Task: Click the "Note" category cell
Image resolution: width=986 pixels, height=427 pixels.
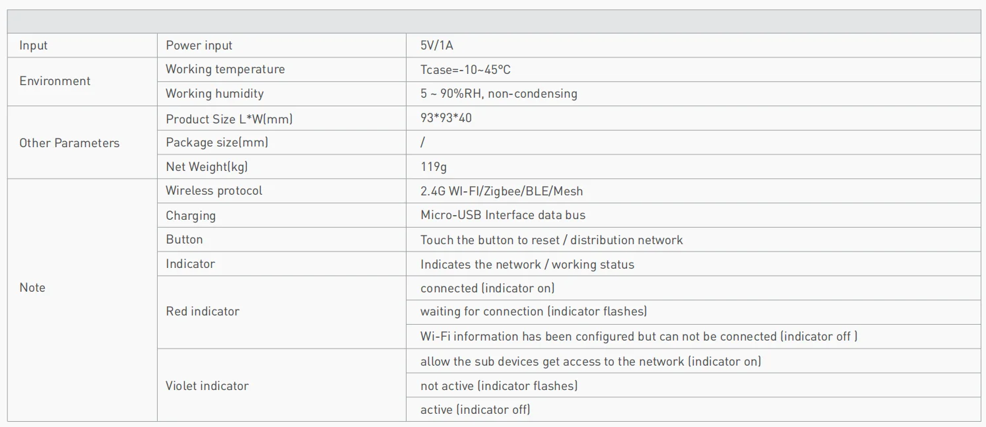Action: pyautogui.click(x=32, y=288)
